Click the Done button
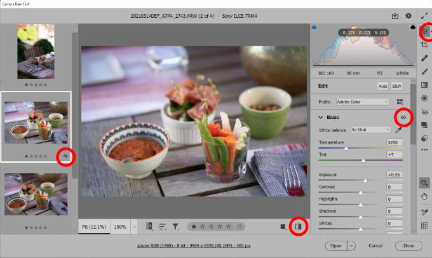 pyautogui.click(x=408, y=245)
